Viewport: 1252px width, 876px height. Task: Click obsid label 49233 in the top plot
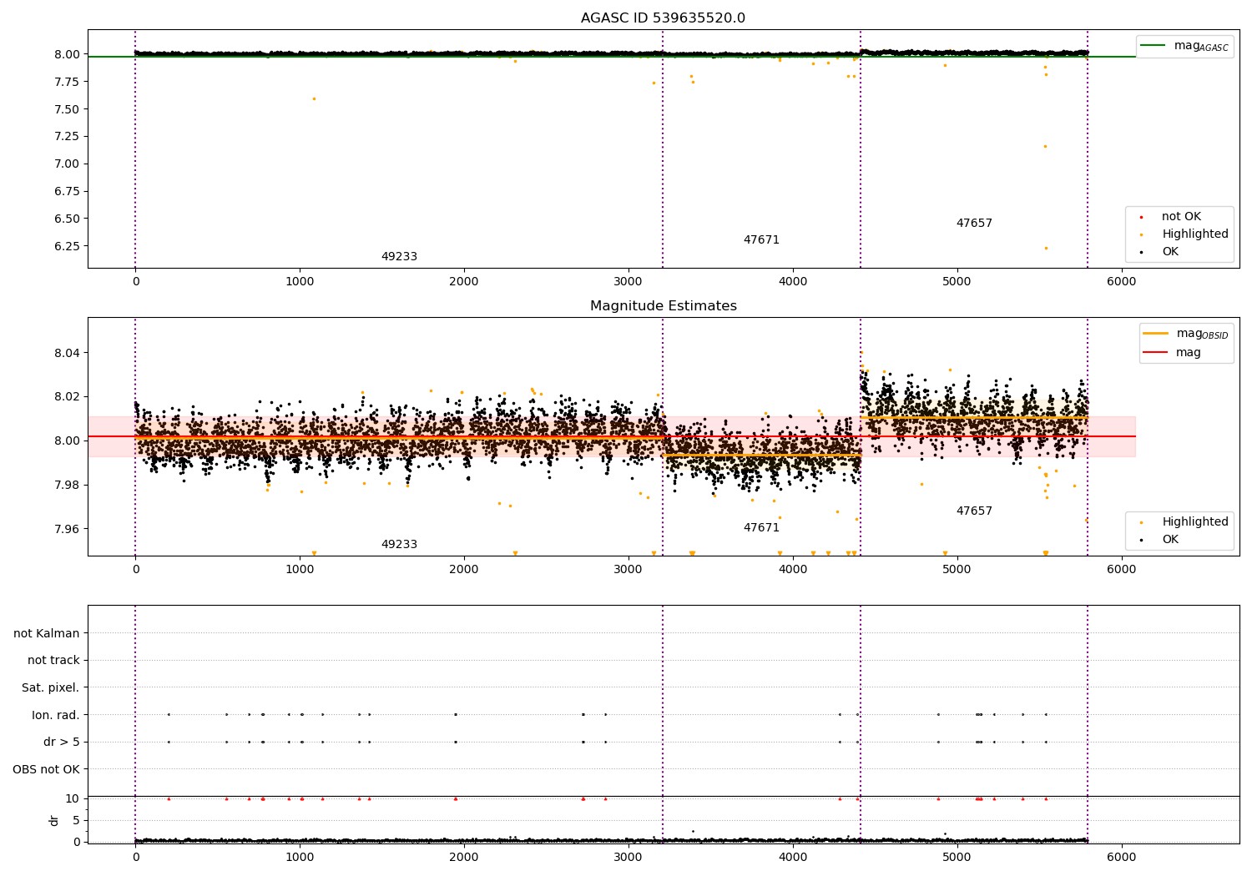click(x=399, y=257)
